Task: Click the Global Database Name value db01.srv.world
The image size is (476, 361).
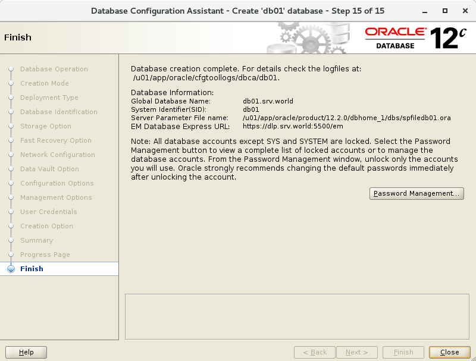Action: (x=268, y=101)
